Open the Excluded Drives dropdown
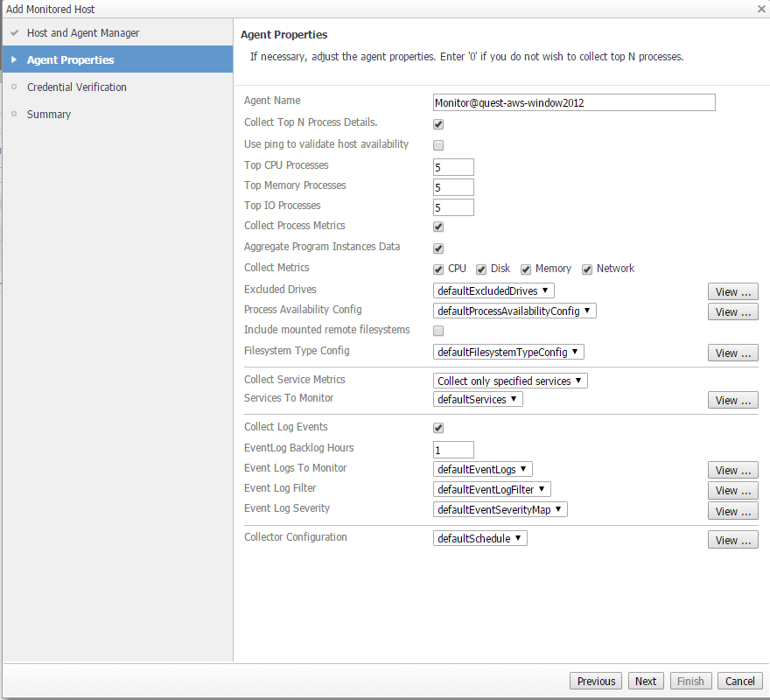770x700 pixels. (493, 290)
